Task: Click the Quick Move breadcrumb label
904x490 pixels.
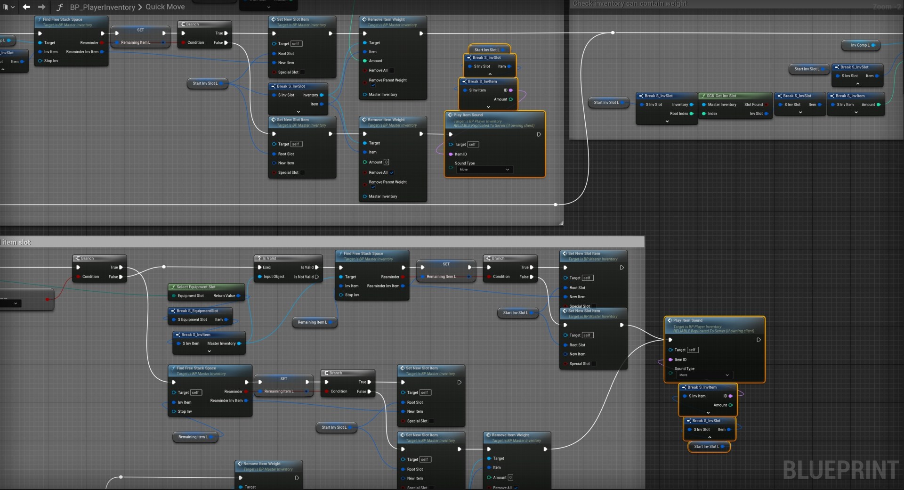Action: [165, 7]
